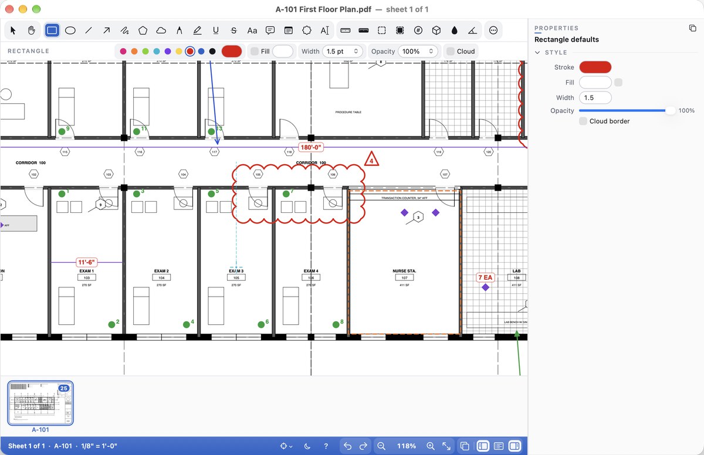This screenshot has height=455, width=704.
Task: Select the arrow pointer tool
Action: [x=13, y=30]
